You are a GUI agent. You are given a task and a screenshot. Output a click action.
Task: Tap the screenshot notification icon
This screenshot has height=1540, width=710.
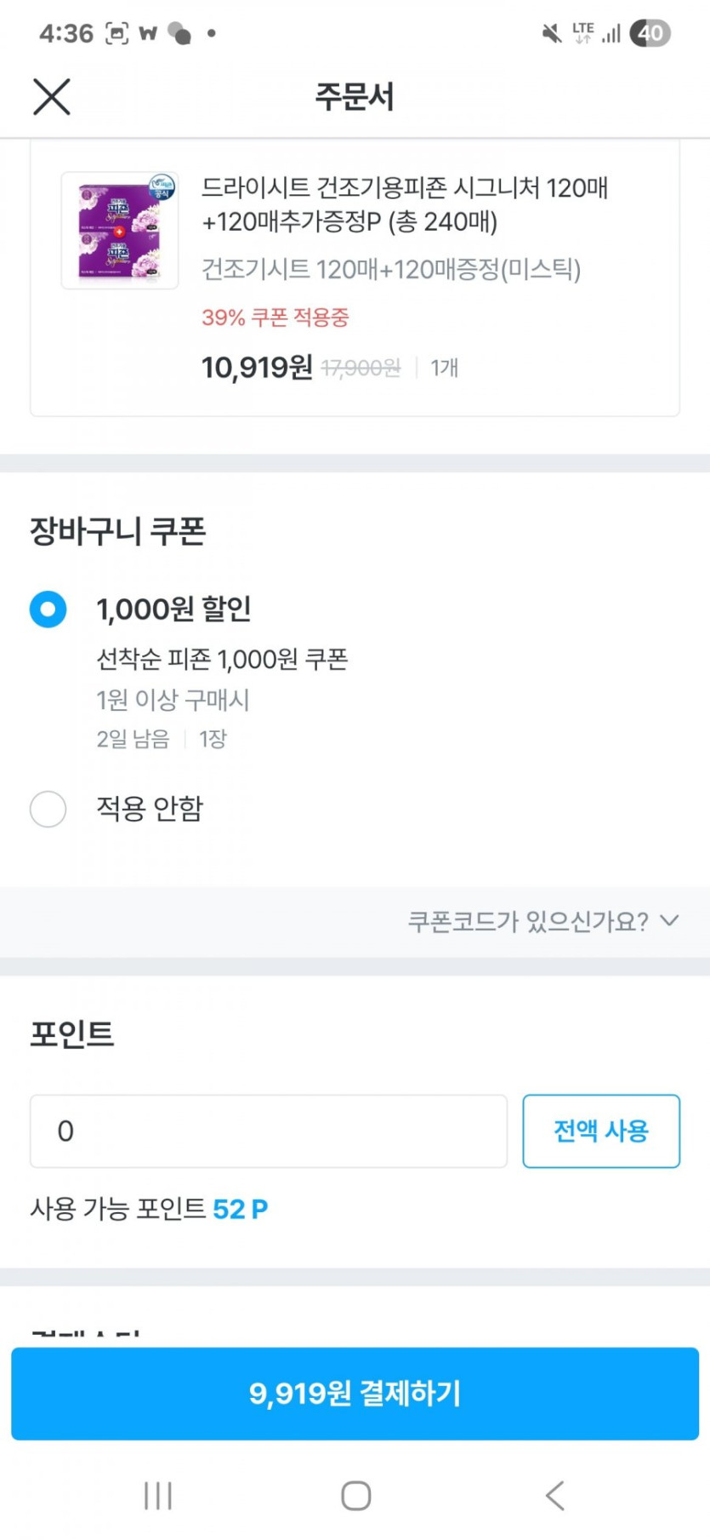pyautogui.click(x=116, y=33)
